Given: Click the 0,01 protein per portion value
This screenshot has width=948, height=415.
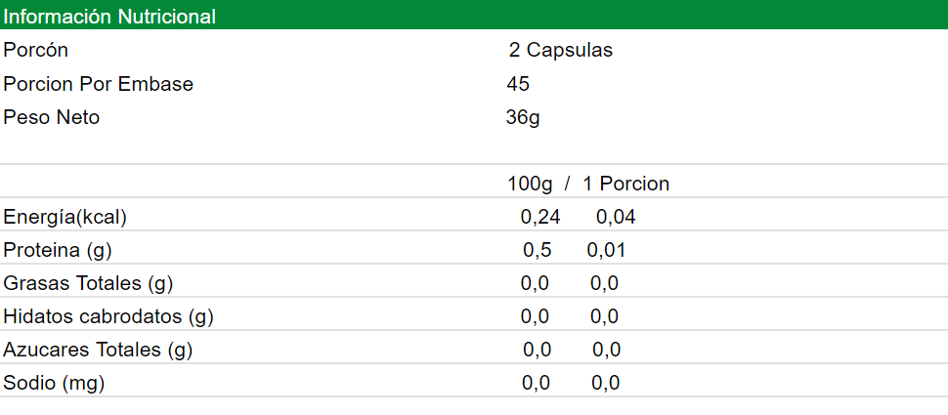Looking at the screenshot, I should coord(606,250).
